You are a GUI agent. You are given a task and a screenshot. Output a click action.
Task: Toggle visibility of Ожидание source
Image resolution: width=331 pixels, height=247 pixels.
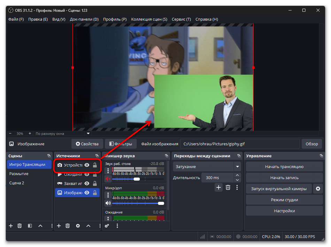[x=87, y=175]
